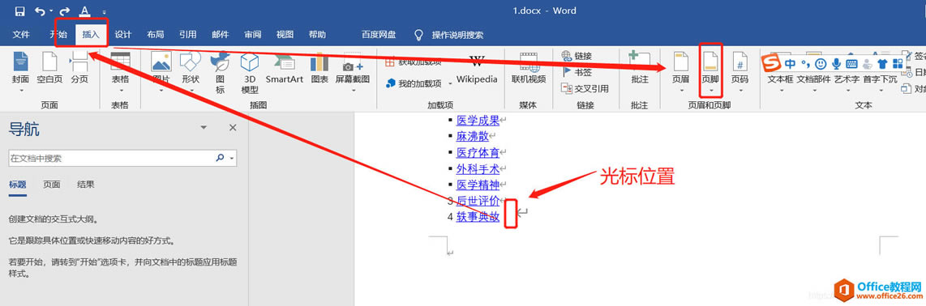Show the 页面 tab in navigation pane

click(x=51, y=185)
